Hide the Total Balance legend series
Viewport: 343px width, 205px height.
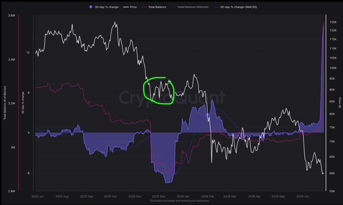point(153,7)
